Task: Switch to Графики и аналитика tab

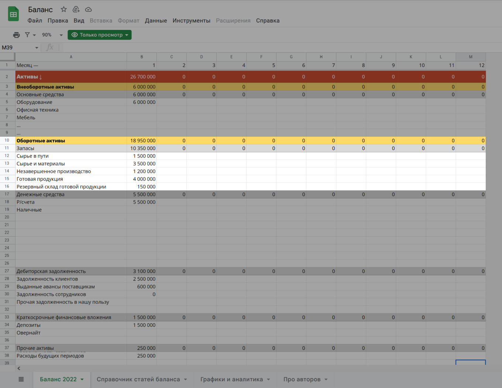Action: 231,379
